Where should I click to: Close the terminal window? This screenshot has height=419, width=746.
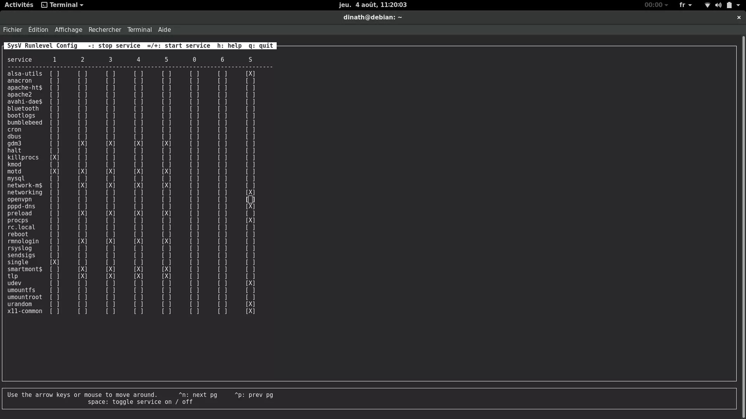click(x=739, y=17)
